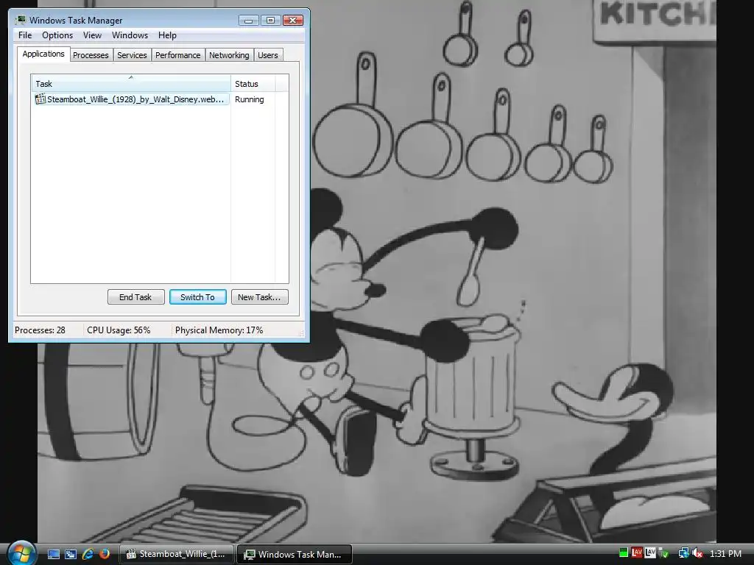Click the Task Manager title bar icon

coord(20,20)
